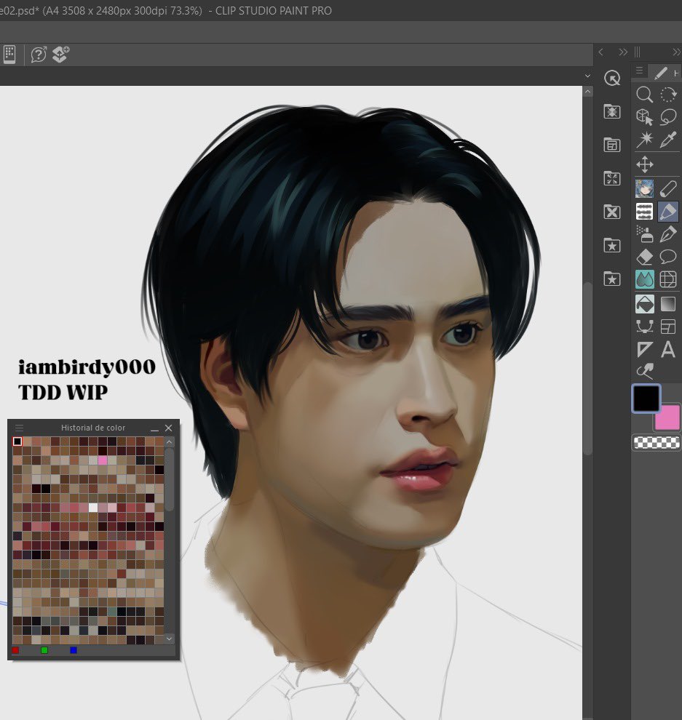Image resolution: width=682 pixels, height=720 pixels.
Task: Click the color history vertical scrollbar thumb
Action: (169, 480)
